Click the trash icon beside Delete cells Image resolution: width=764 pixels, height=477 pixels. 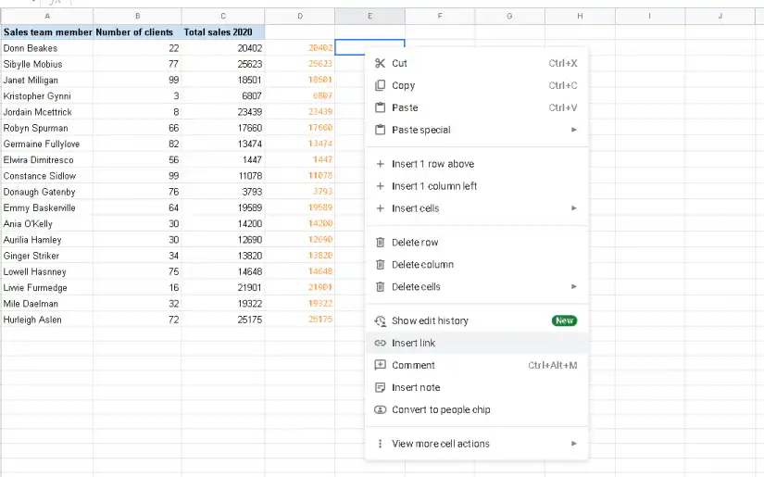pyautogui.click(x=380, y=287)
